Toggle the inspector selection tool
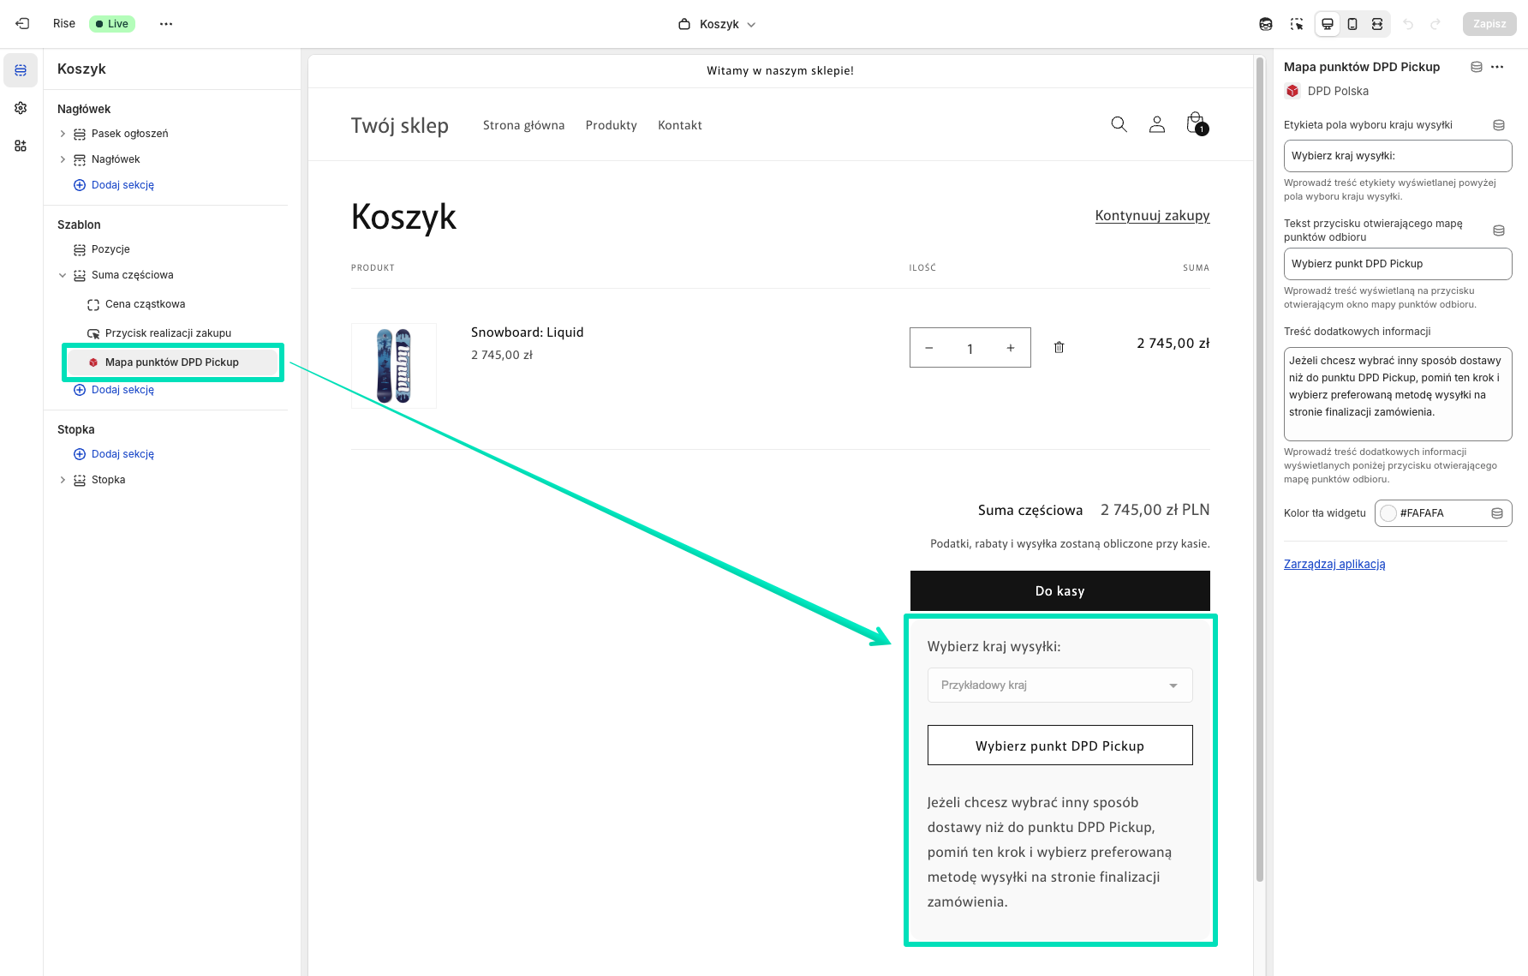 coord(1297,24)
